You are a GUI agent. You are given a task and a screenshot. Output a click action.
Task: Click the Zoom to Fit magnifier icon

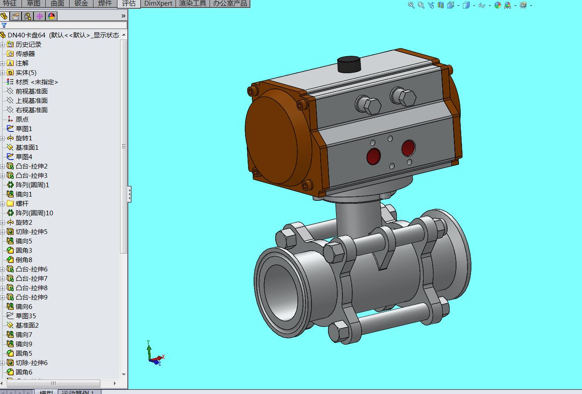(411, 5)
